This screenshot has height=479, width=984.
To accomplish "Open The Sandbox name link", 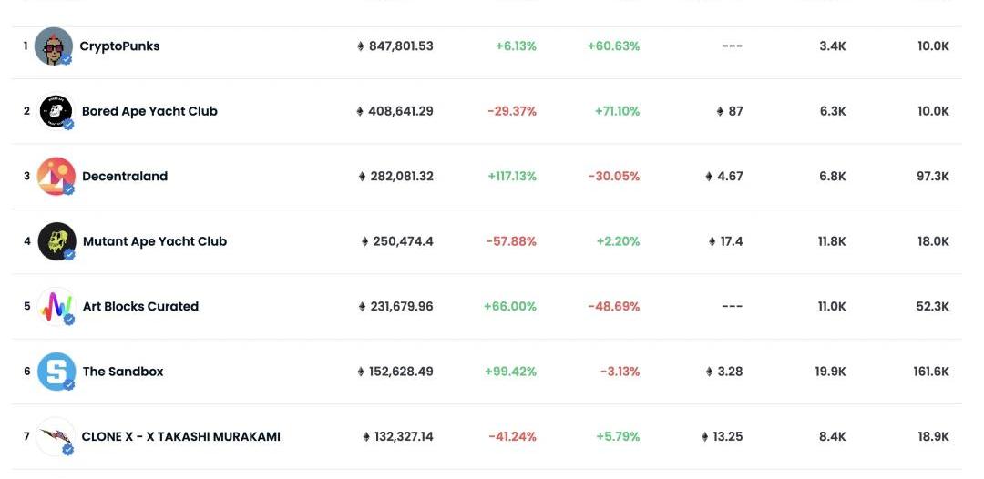I will (123, 372).
